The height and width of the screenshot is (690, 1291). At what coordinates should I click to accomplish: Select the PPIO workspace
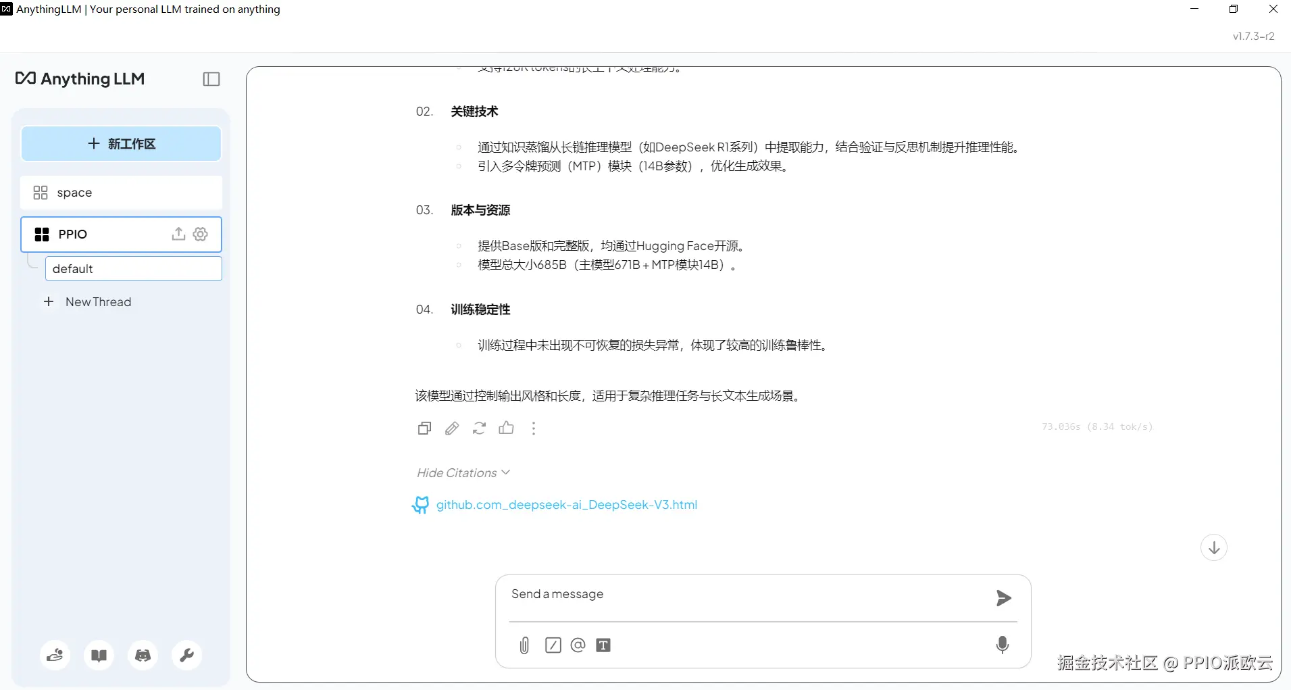pyautogui.click(x=121, y=235)
